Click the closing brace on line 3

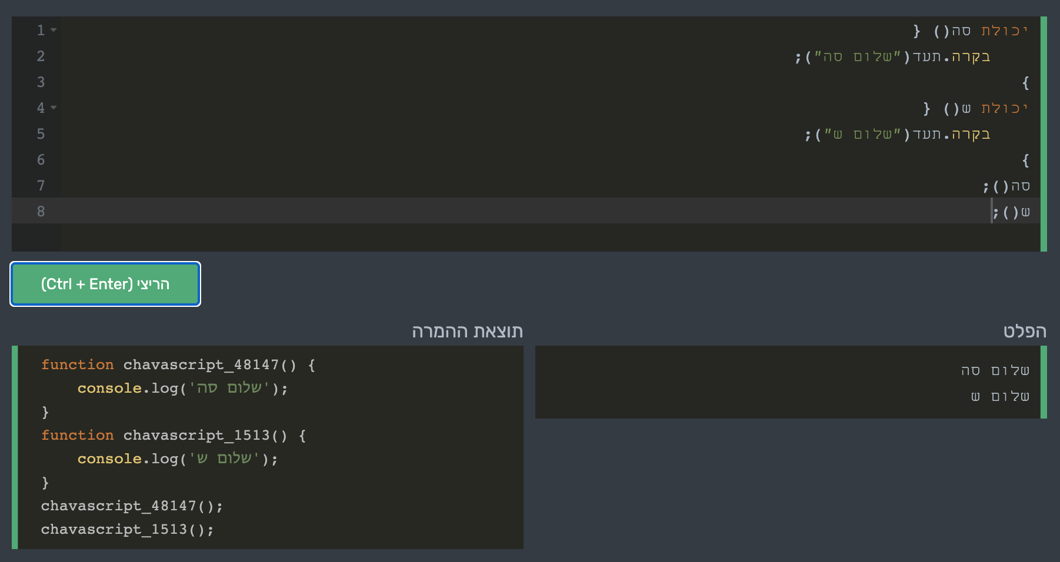click(1026, 82)
